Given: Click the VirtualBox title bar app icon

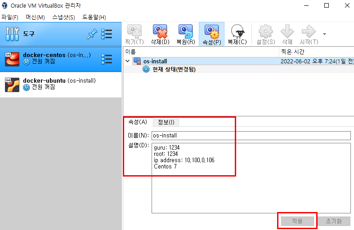Looking at the screenshot, I should pyautogui.click(x=4, y=5).
